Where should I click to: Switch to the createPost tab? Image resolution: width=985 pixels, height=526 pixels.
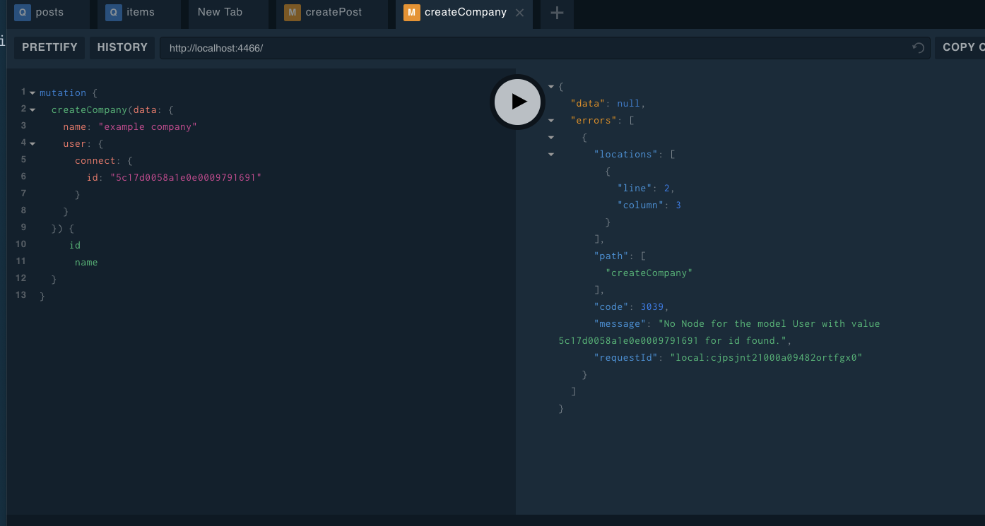331,13
